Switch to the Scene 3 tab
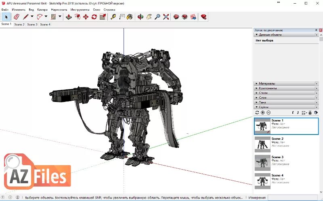This screenshot has width=323, height=201. point(32,25)
